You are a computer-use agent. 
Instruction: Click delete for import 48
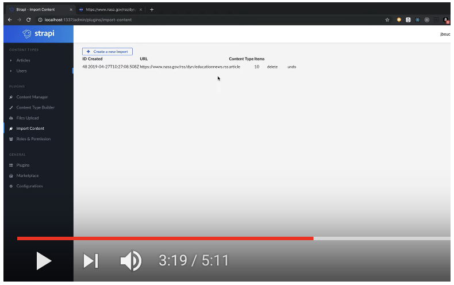[272, 67]
